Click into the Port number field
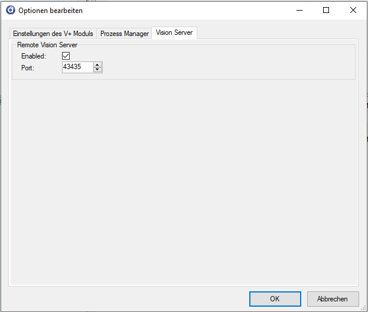 click(x=77, y=67)
